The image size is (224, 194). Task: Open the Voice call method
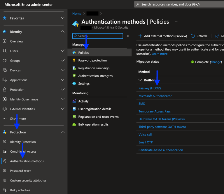[145, 135]
